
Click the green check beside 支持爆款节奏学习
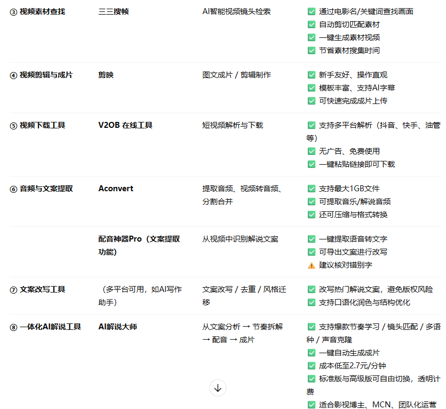pyautogui.click(x=312, y=327)
